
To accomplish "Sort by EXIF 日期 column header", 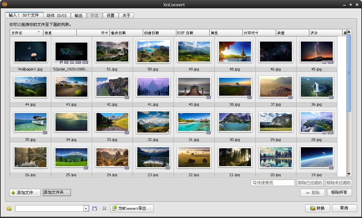I will click(193, 33).
